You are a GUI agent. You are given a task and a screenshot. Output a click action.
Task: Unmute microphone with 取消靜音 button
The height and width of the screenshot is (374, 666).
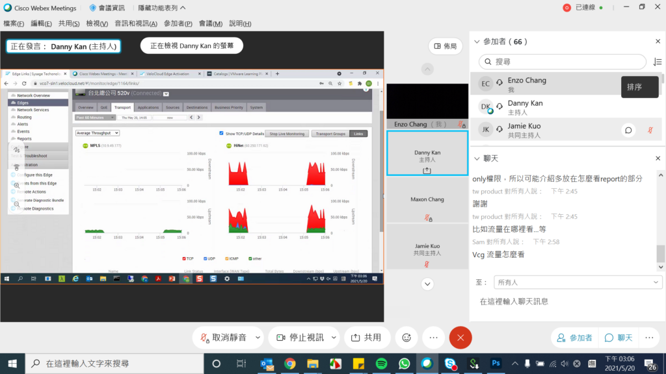[223, 338]
